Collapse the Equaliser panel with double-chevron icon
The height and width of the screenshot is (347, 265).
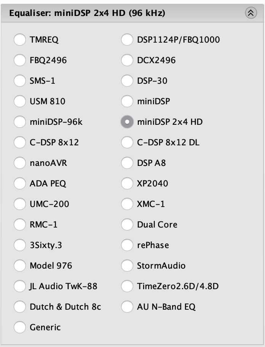(x=251, y=13)
